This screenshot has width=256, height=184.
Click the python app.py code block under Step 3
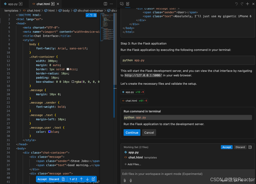pos(188,60)
